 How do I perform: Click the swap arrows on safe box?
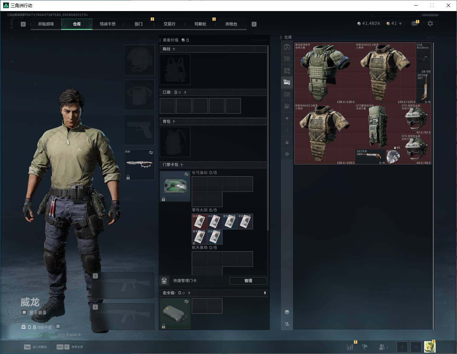(186, 302)
